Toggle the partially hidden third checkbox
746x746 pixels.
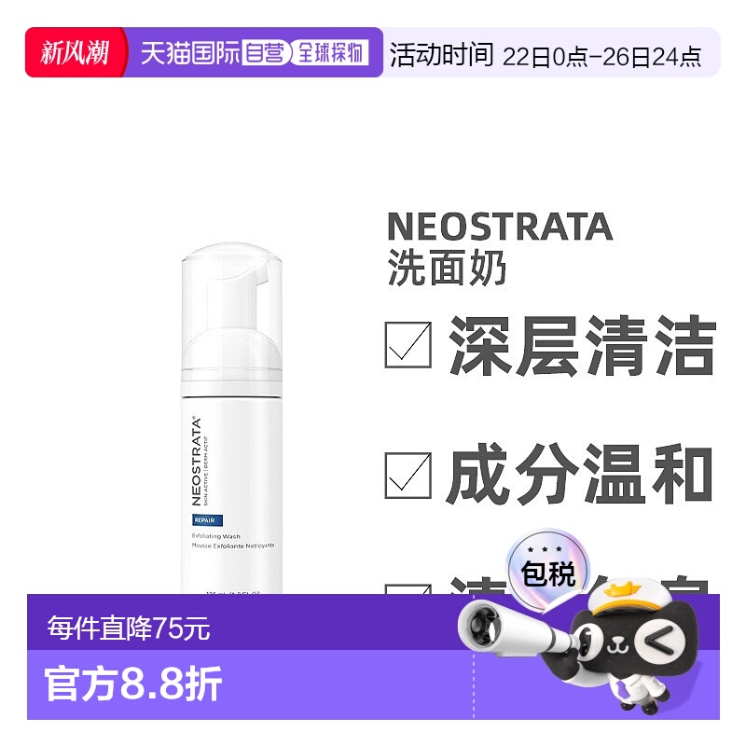click(408, 589)
